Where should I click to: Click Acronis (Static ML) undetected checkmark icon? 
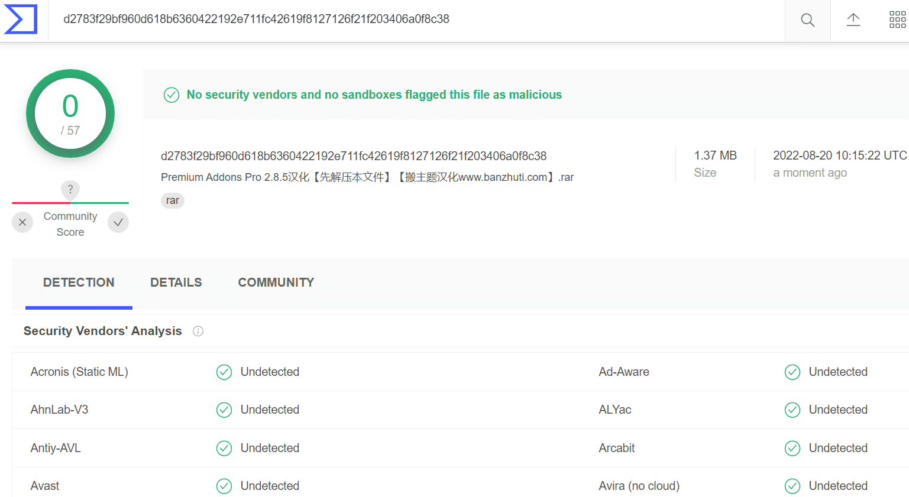[224, 372]
